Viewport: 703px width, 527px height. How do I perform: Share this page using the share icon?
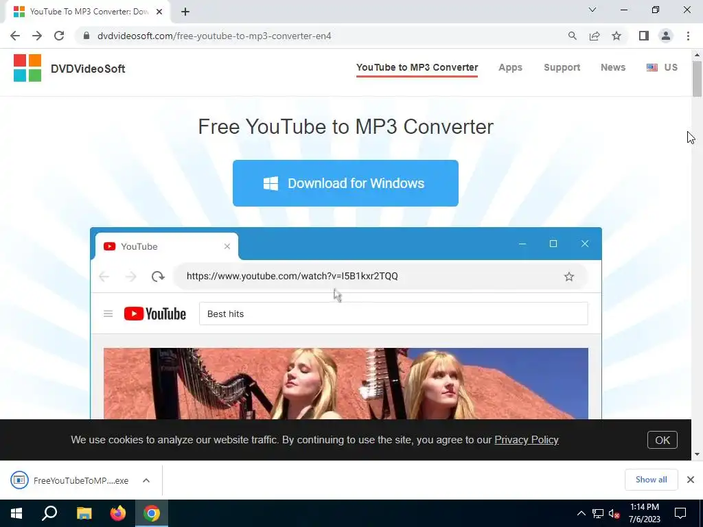pyautogui.click(x=595, y=36)
